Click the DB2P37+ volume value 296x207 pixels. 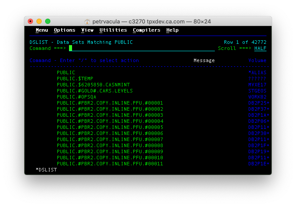point(259,109)
